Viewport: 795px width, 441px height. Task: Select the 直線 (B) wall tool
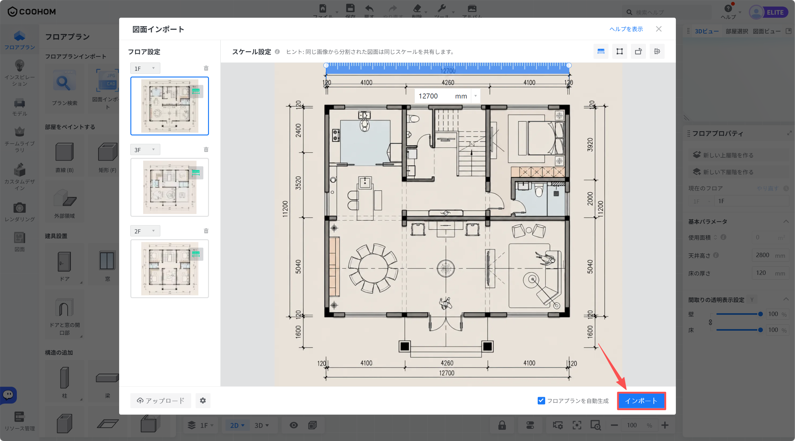[x=64, y=156]
